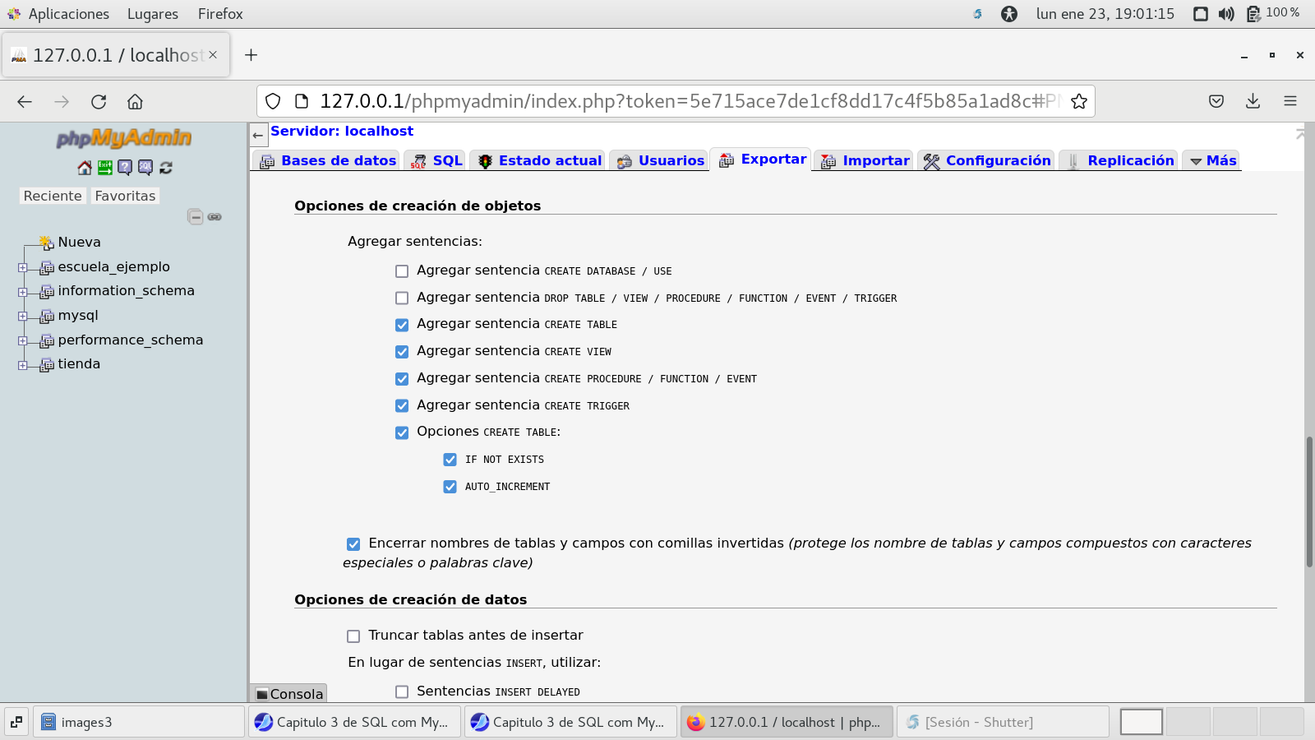Click the link chain icon in sidebar

point(215,217)
